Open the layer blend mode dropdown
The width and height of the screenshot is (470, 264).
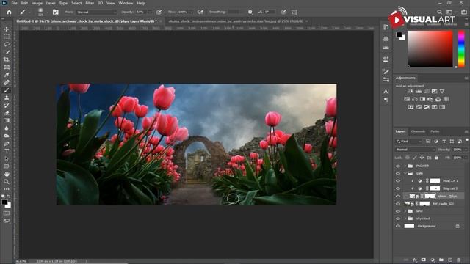pos(415,150)
